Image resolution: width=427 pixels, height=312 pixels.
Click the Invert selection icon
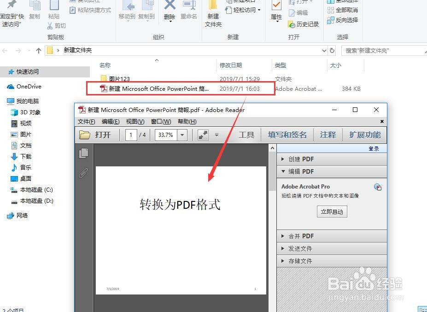point(331,20)
